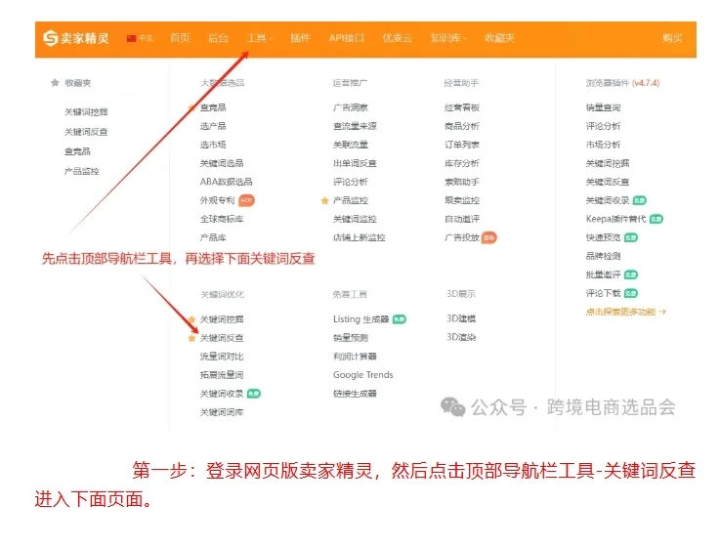The image size is (720, 548).
Task: Open 库存分析 link
Action: [462, 163]
